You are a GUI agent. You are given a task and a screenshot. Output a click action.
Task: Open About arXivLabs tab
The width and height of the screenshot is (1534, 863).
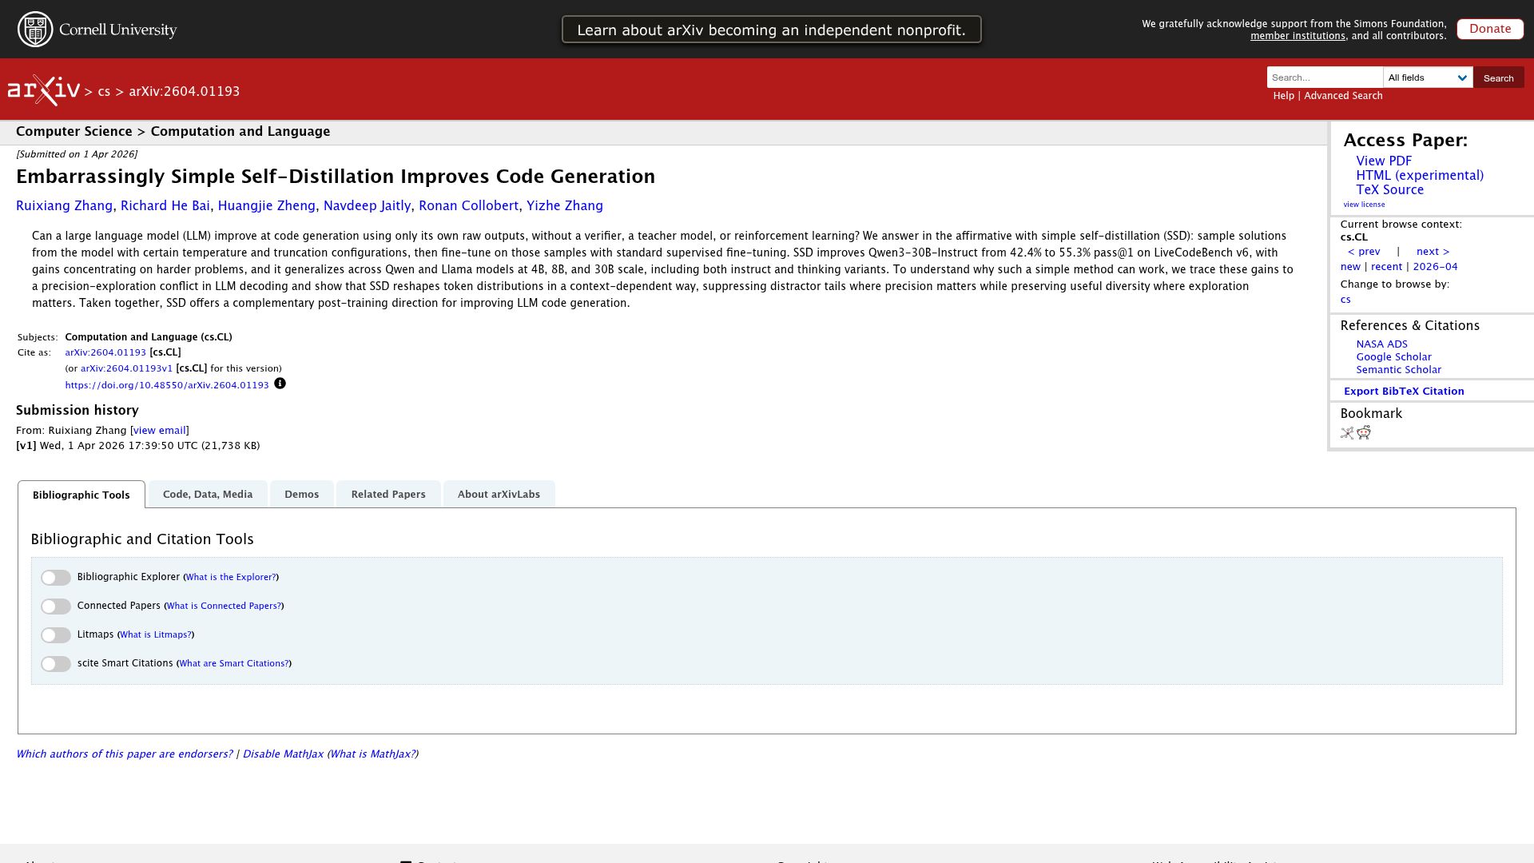[499, 494]
